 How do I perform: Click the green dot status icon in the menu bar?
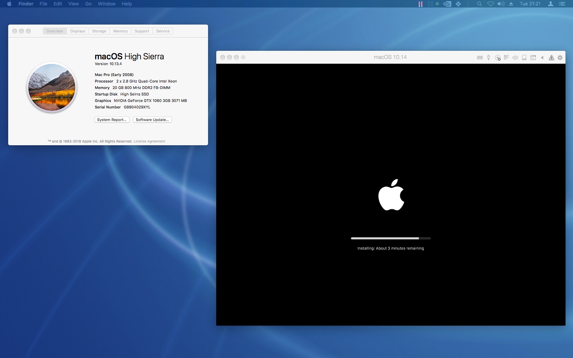[437, 4]
